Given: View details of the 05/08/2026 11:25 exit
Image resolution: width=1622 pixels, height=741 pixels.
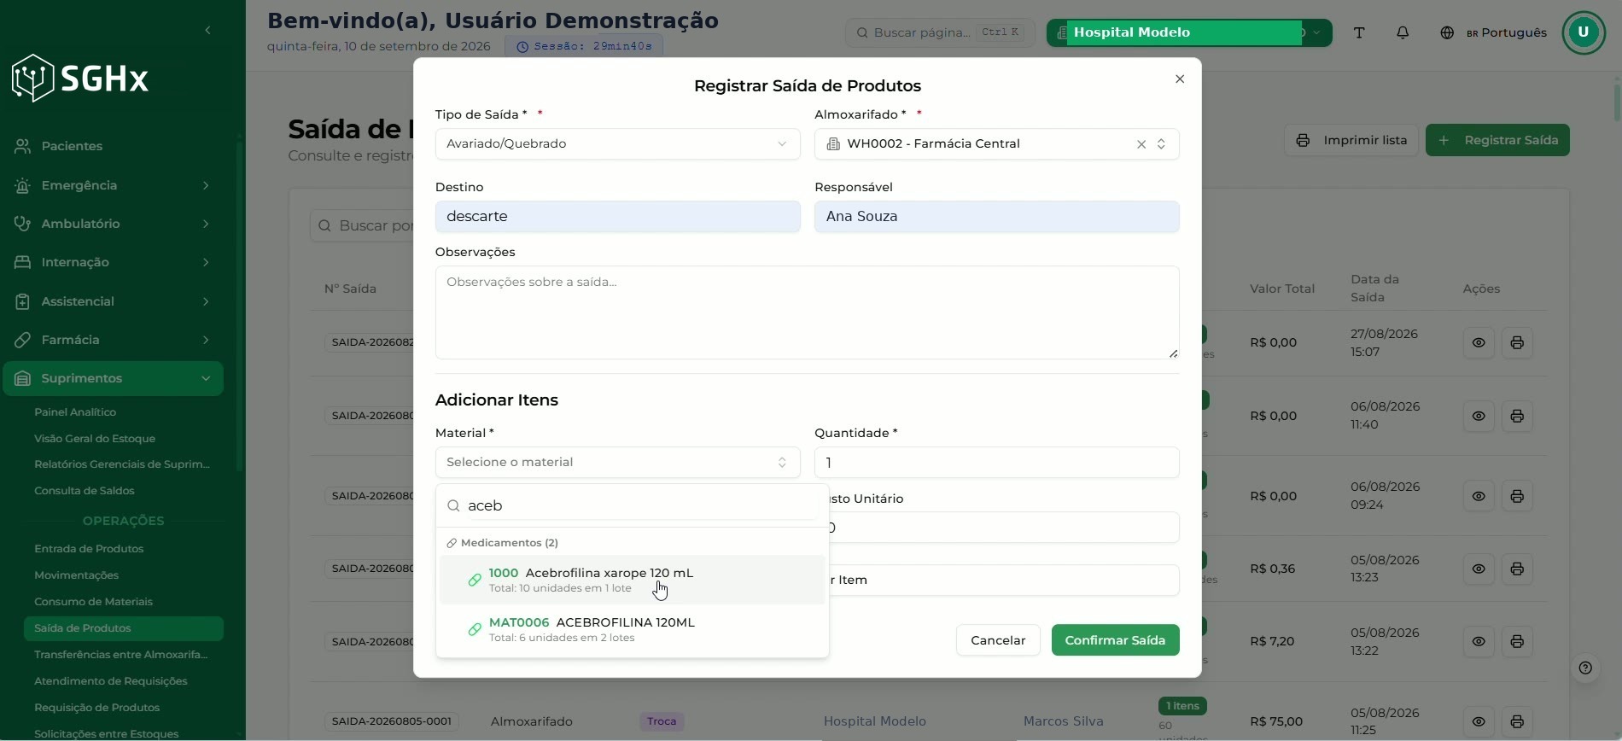Looking at the screenshot, I should [x=1479, y=721].
